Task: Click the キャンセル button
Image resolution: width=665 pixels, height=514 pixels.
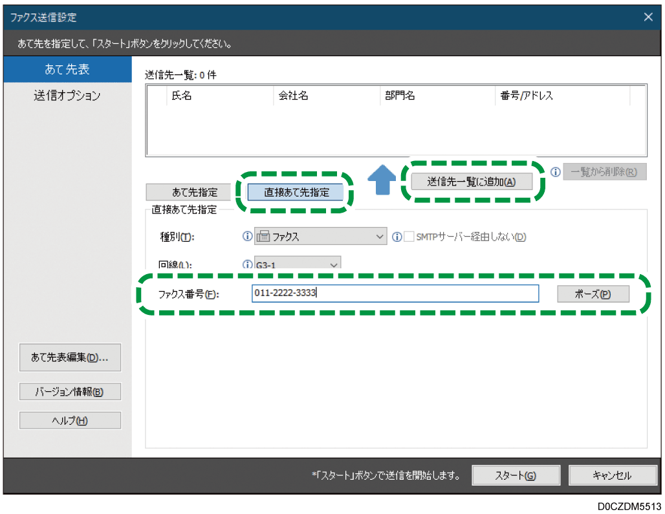Action: point(612,475)
